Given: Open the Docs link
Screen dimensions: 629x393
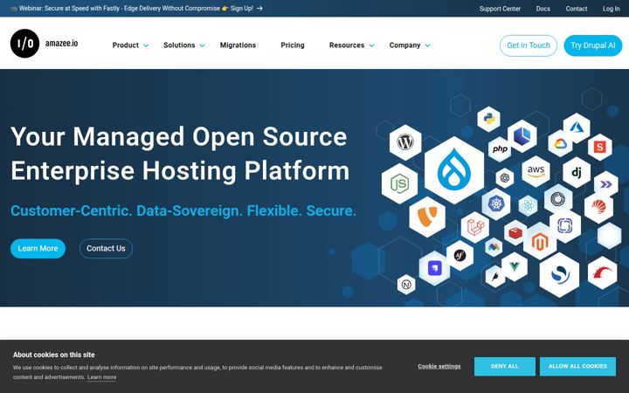Looking at the screenshot, I should coord(543,9).
